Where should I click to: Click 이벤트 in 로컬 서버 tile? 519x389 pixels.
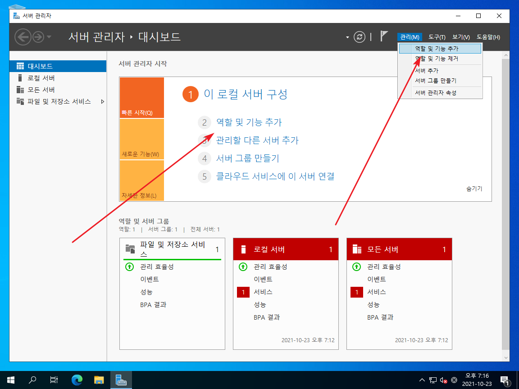click(263, 279)
